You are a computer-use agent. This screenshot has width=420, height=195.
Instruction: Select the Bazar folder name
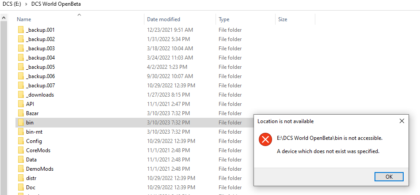tap(32, 113)
